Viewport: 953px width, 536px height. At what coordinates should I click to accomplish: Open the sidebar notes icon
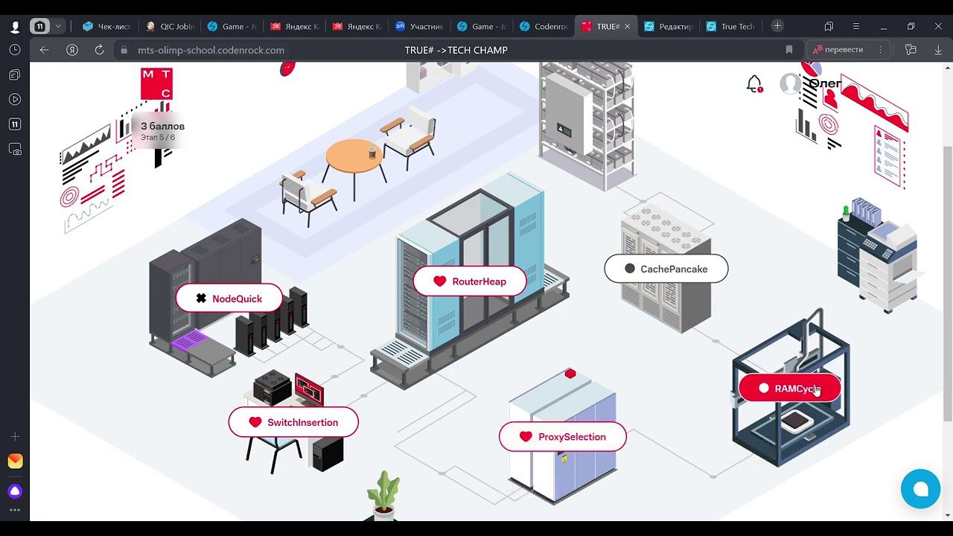coord(15,74)
